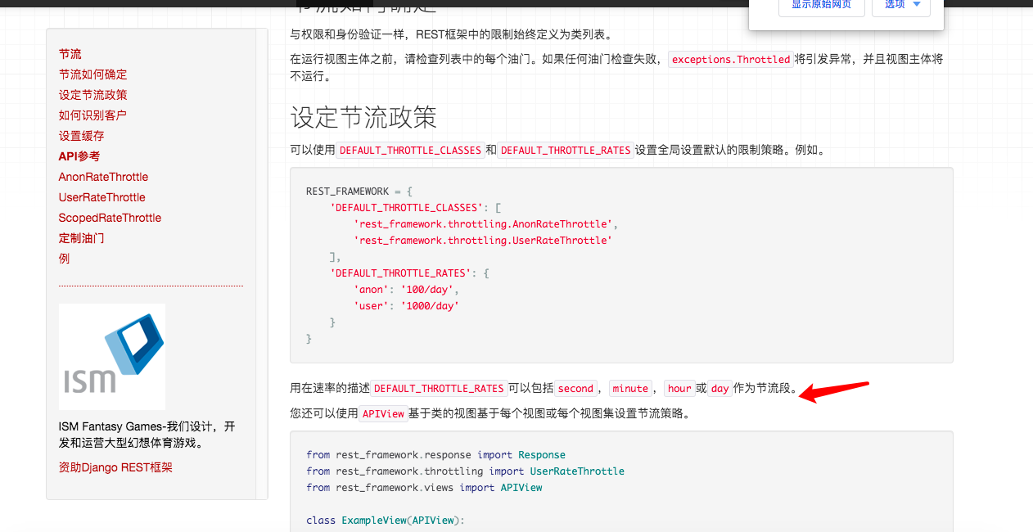Click the 'from rest_framework.response import Response' line

click(436, 455)
